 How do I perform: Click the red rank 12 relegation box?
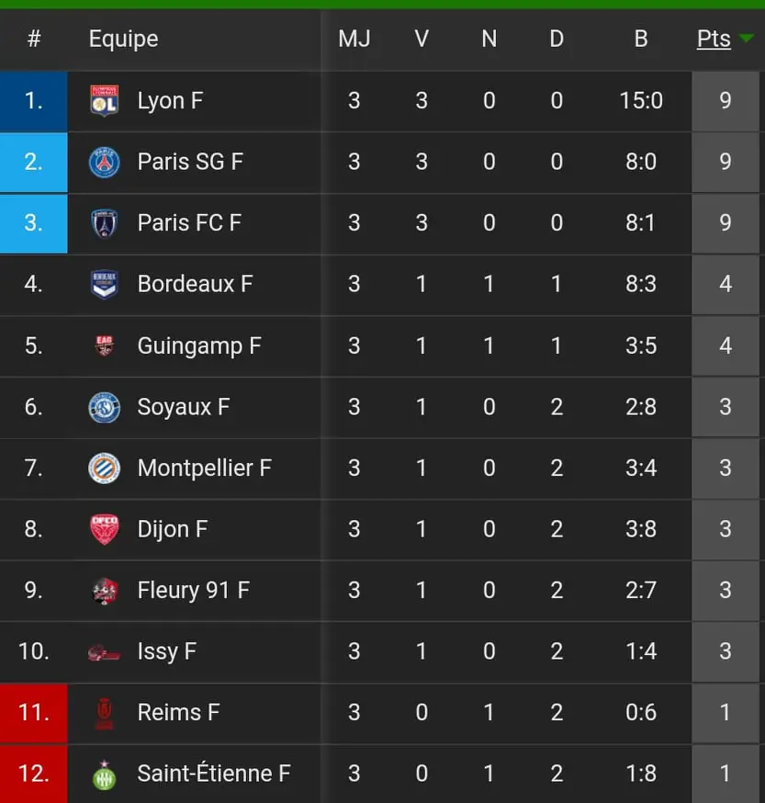tap(34, 774)
